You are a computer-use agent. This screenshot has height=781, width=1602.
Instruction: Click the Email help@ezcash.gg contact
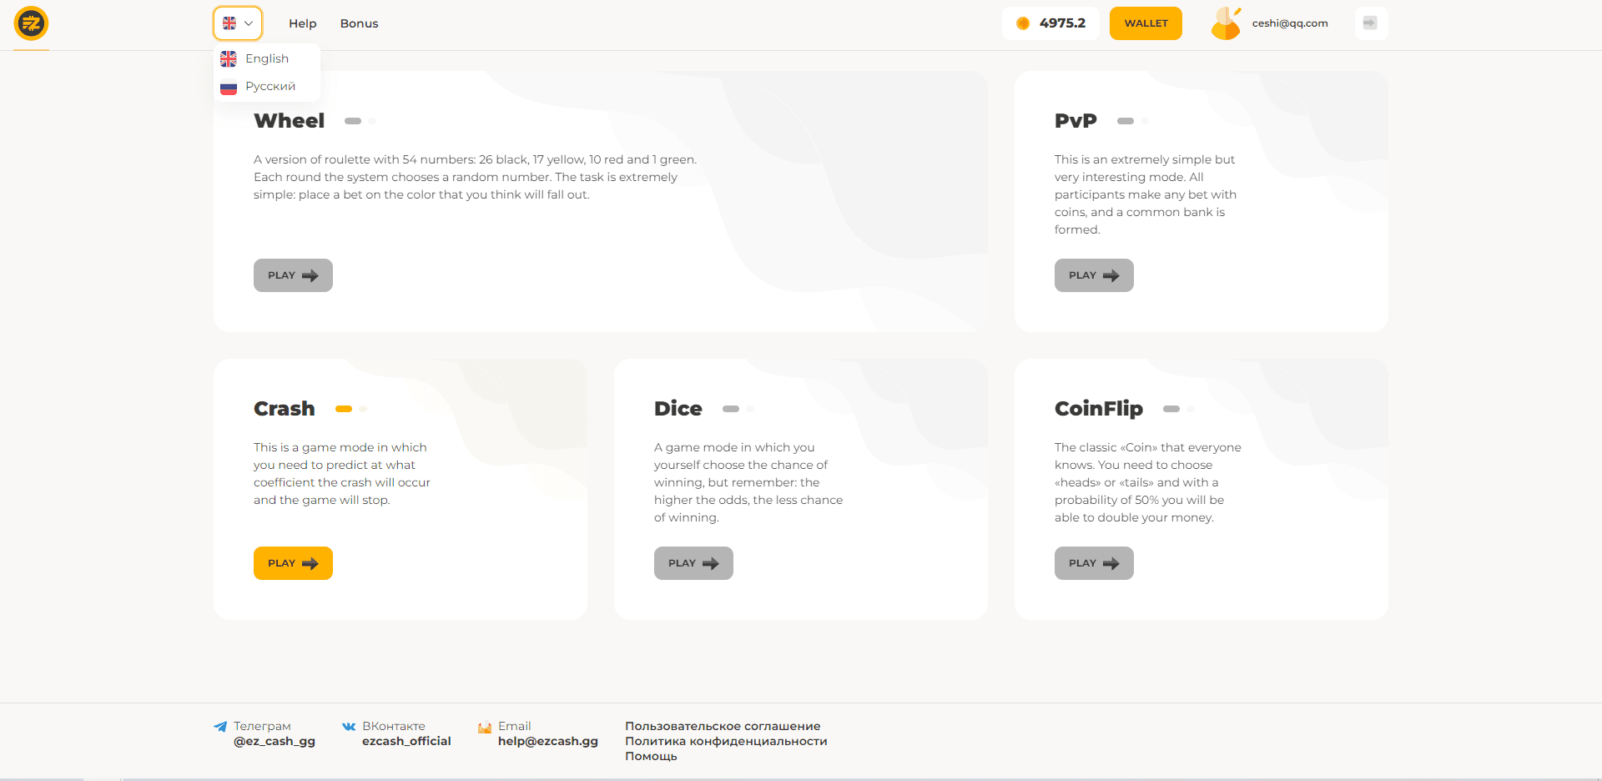click(x=547, y=741)
